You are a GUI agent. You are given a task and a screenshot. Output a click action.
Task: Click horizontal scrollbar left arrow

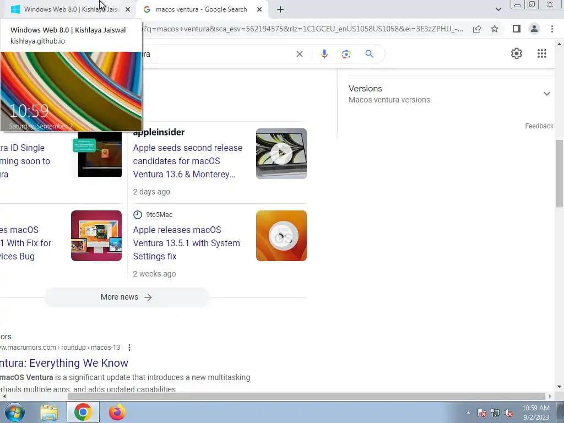click(4, 397)
